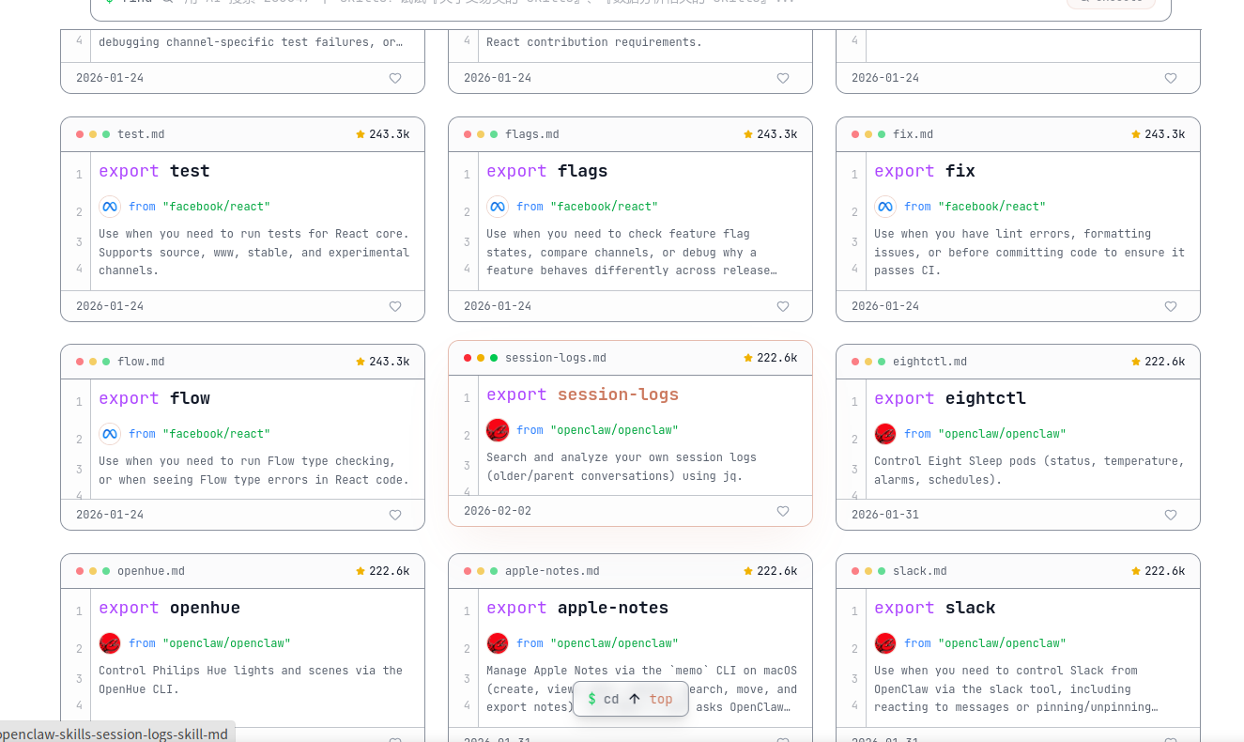Click the star icon on session-logs.md header

tap(748, 358)
